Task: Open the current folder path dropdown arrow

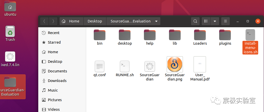Action: coord(156,21)
